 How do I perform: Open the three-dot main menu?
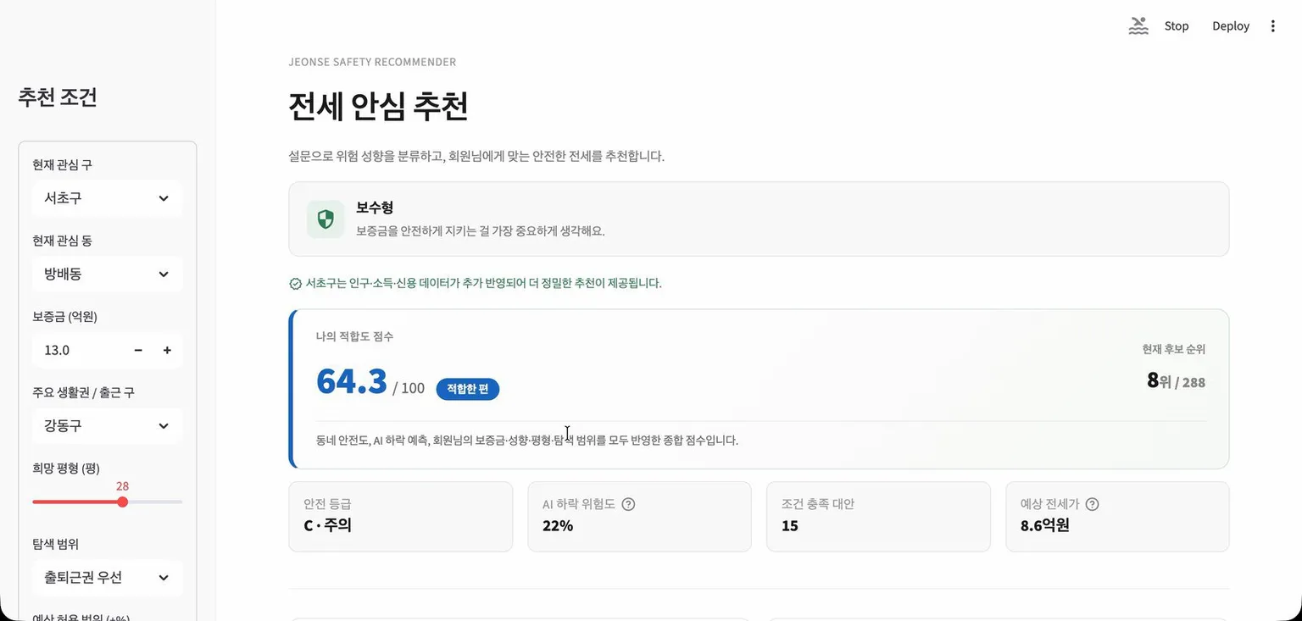[x=1272, y=26]
